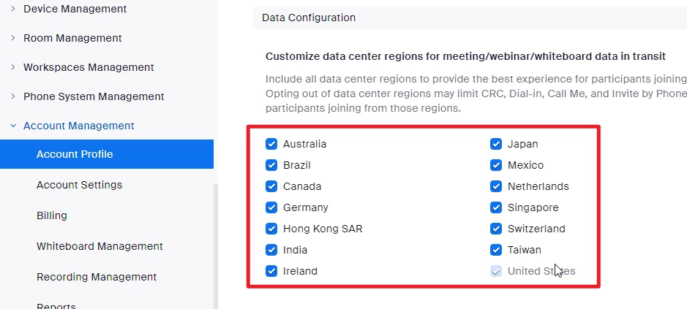The image size is (687, 309).
Task: Open the Account Profile page
Action: pyautogui.click(x=75, y=154)
